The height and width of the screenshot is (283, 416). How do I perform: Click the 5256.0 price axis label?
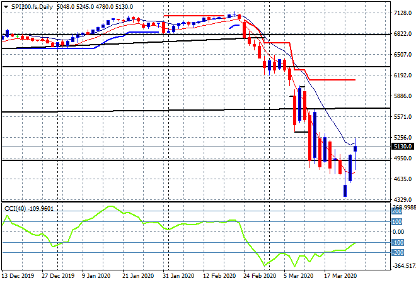point(403,138)
